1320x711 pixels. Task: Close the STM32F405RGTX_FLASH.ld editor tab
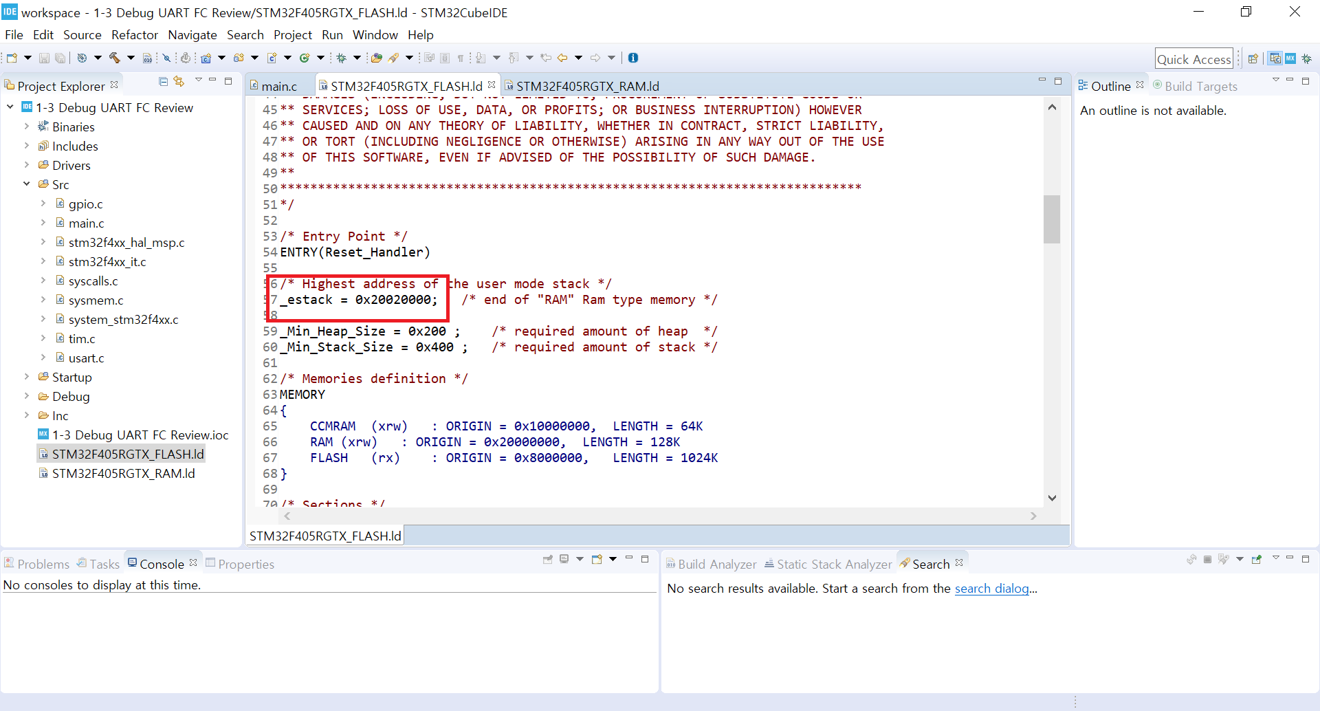(492, 85)
